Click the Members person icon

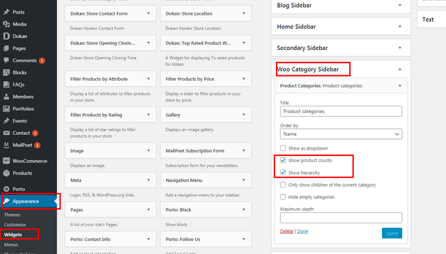coord(6,97)
